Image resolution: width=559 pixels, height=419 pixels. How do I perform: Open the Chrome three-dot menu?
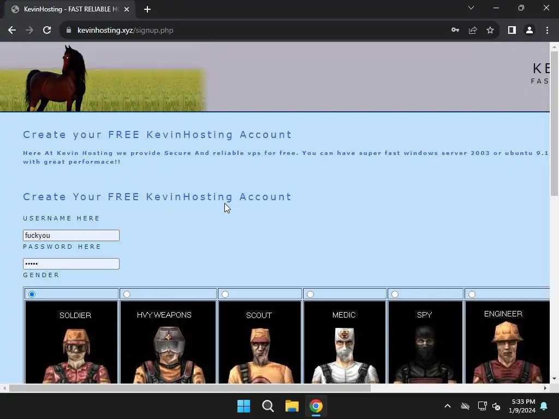click(547, 31)
